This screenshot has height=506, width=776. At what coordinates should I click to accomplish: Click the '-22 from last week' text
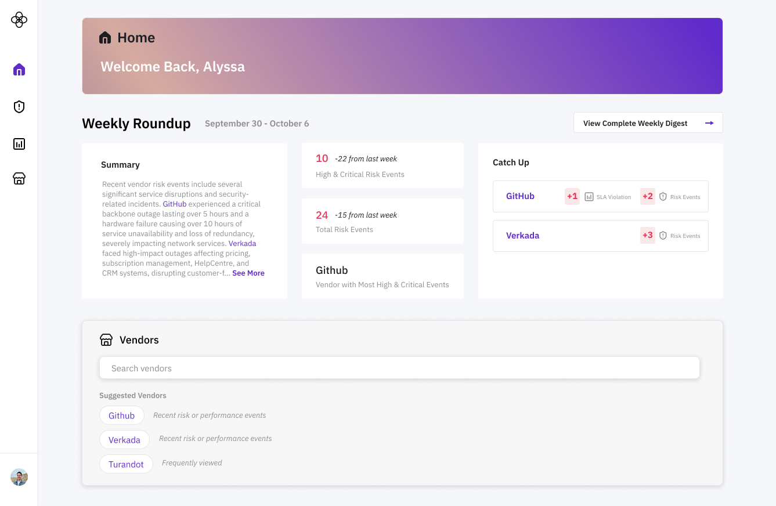[x=366, y=159]
